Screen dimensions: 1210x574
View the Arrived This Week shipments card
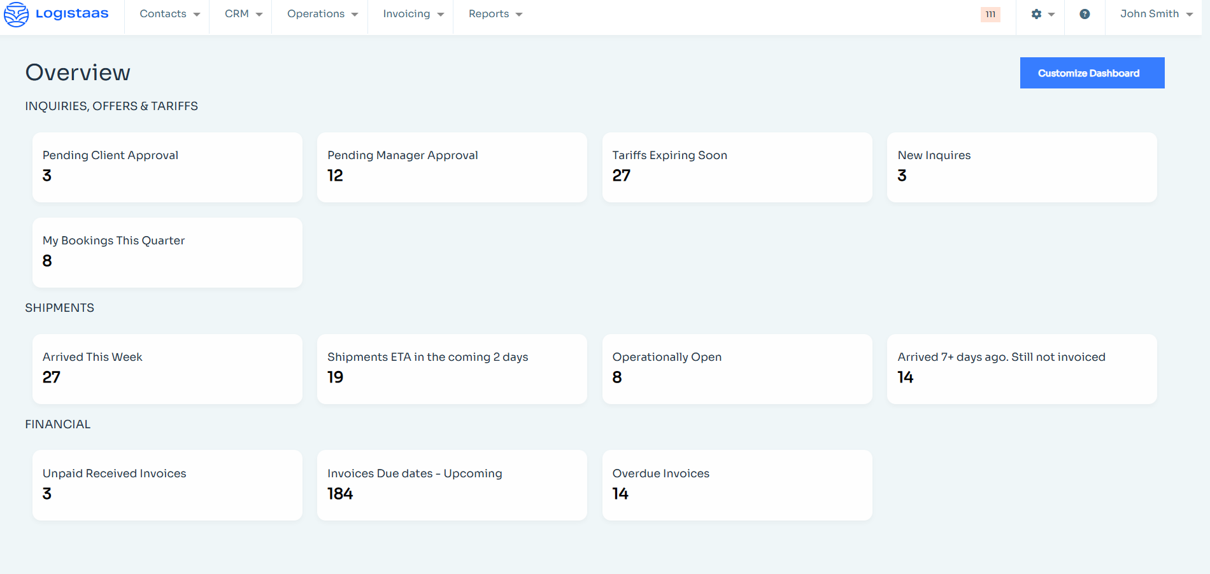[167, 369]
